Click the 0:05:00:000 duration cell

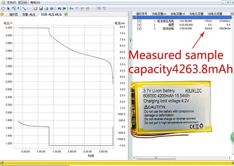(x=186, y=25)
